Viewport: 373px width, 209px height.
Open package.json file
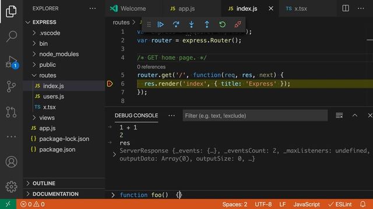click(64, 150)
